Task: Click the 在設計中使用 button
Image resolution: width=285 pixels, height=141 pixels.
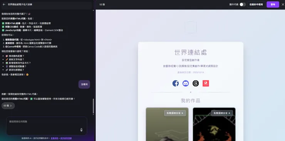Action: (256, 4)
